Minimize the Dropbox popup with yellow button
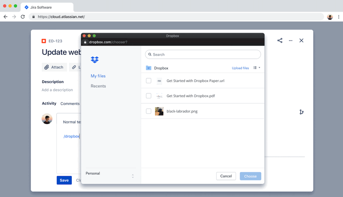This screenshot has width=343, height=197. pos(89,36)
